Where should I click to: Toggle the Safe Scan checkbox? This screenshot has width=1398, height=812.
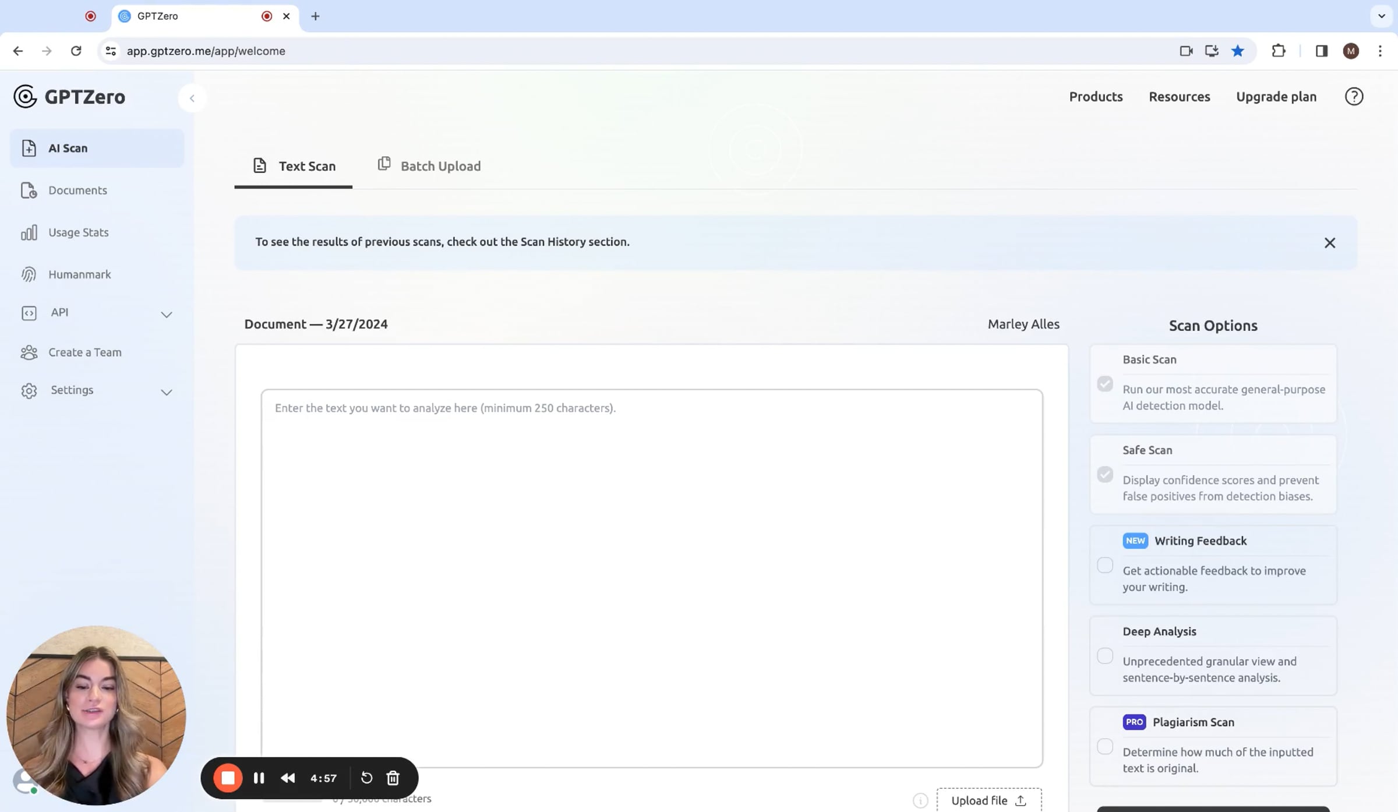click(1105, 475)
